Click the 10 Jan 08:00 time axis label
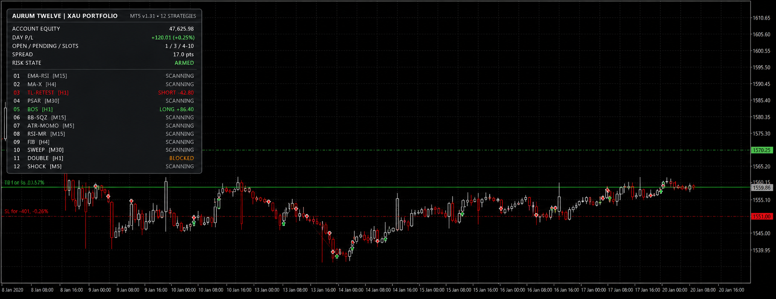 pyautogui.click(x=211, y=290)
